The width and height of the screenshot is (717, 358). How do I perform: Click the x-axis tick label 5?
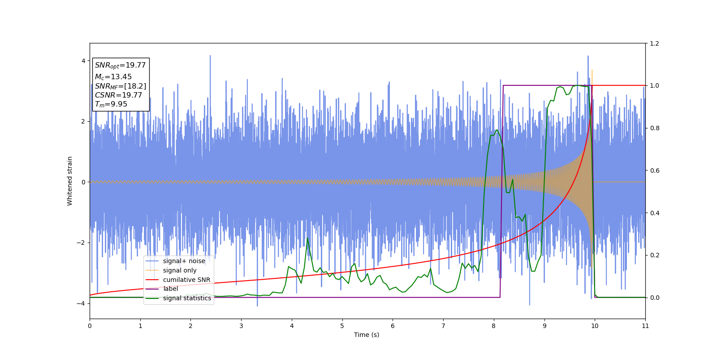342,326
